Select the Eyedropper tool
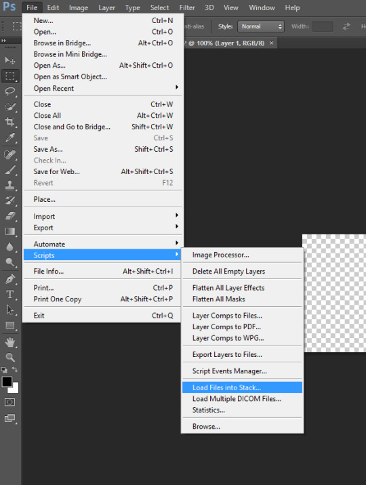The width and height of the screenshot is (366, 485). click(x=10, y=138)
